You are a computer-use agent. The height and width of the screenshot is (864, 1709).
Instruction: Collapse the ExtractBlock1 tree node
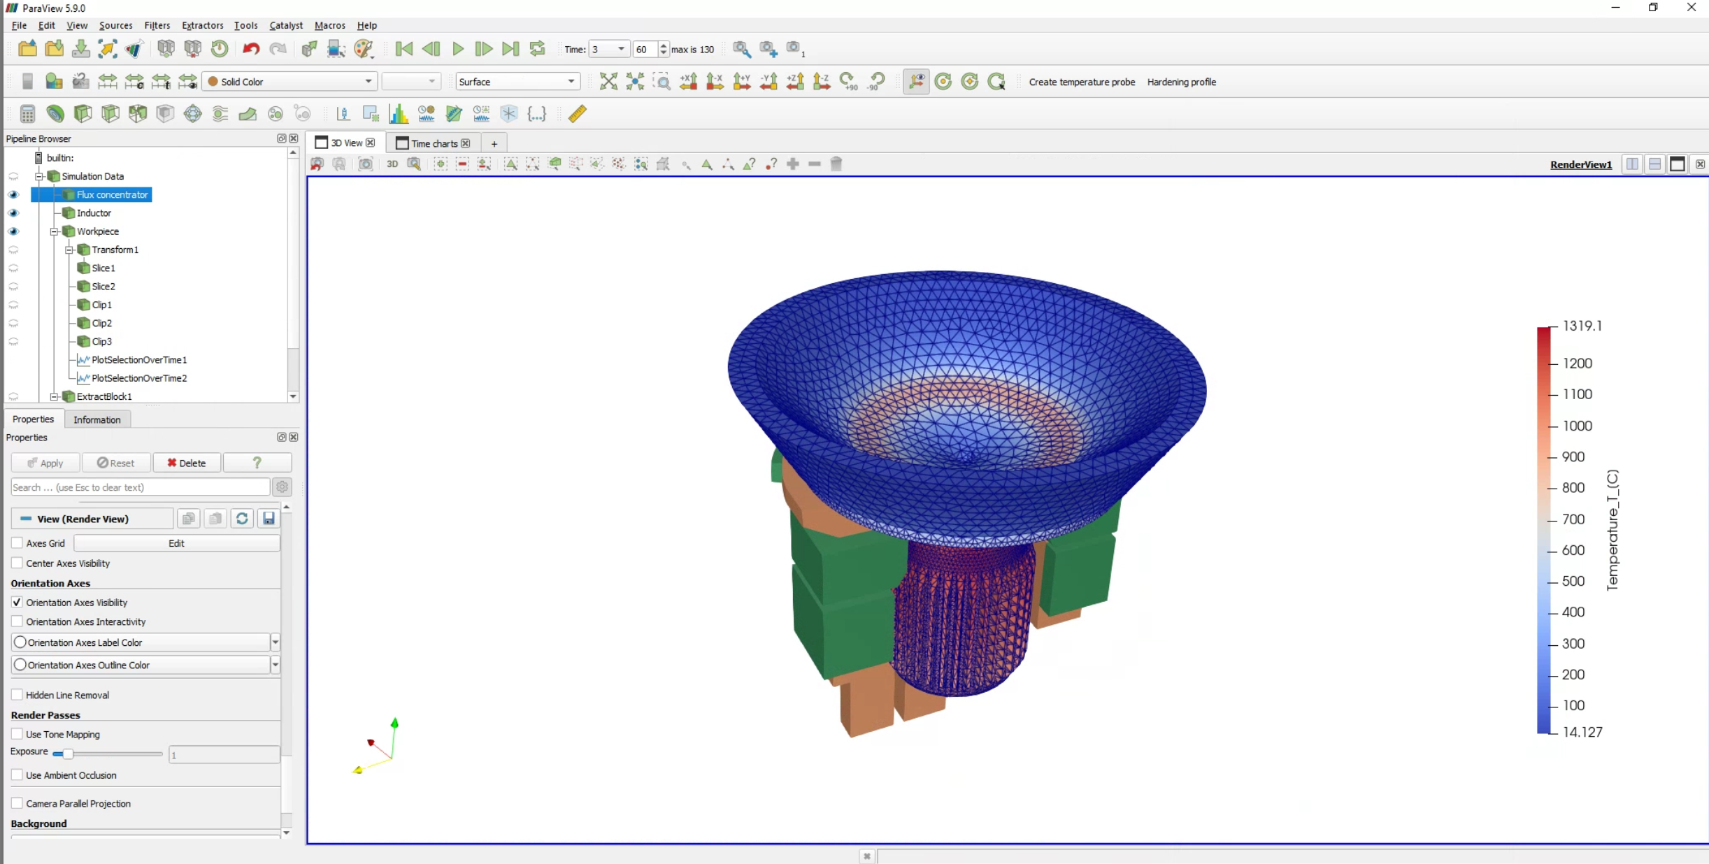click(54, 396)
